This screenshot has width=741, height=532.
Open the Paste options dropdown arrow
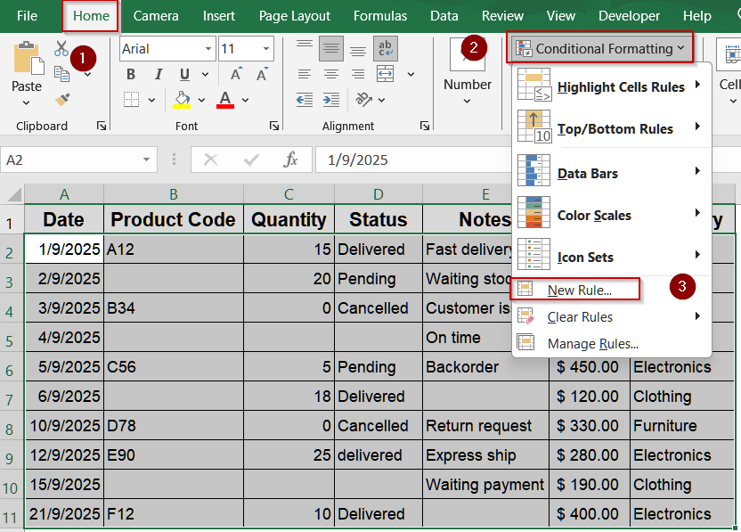click(27, 103)
